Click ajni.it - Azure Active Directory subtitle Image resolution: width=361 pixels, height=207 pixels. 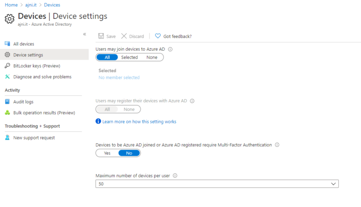pos(45,24)
